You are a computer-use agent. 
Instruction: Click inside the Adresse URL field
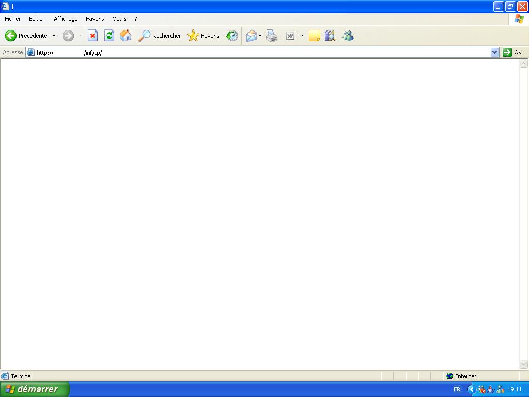point(258,52)
